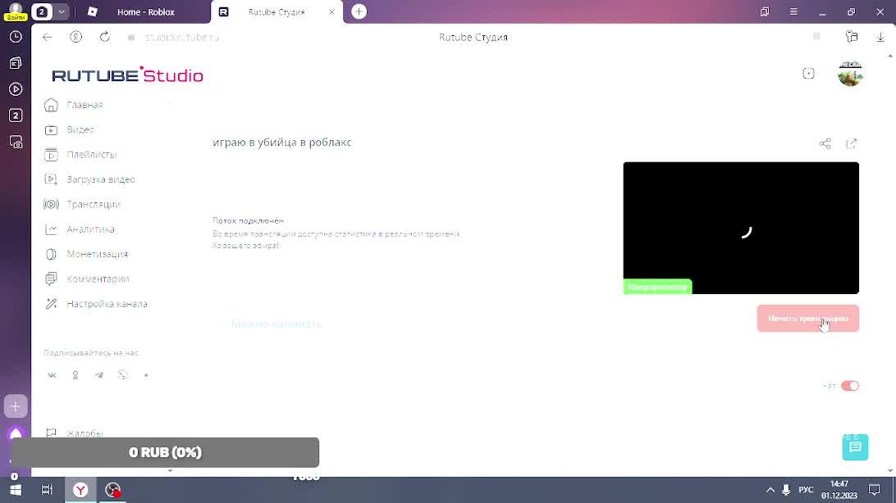This screenshot has width=896, height=503.
Task: Click the Начать трансляцию button
Action: (x=807, y=318)
